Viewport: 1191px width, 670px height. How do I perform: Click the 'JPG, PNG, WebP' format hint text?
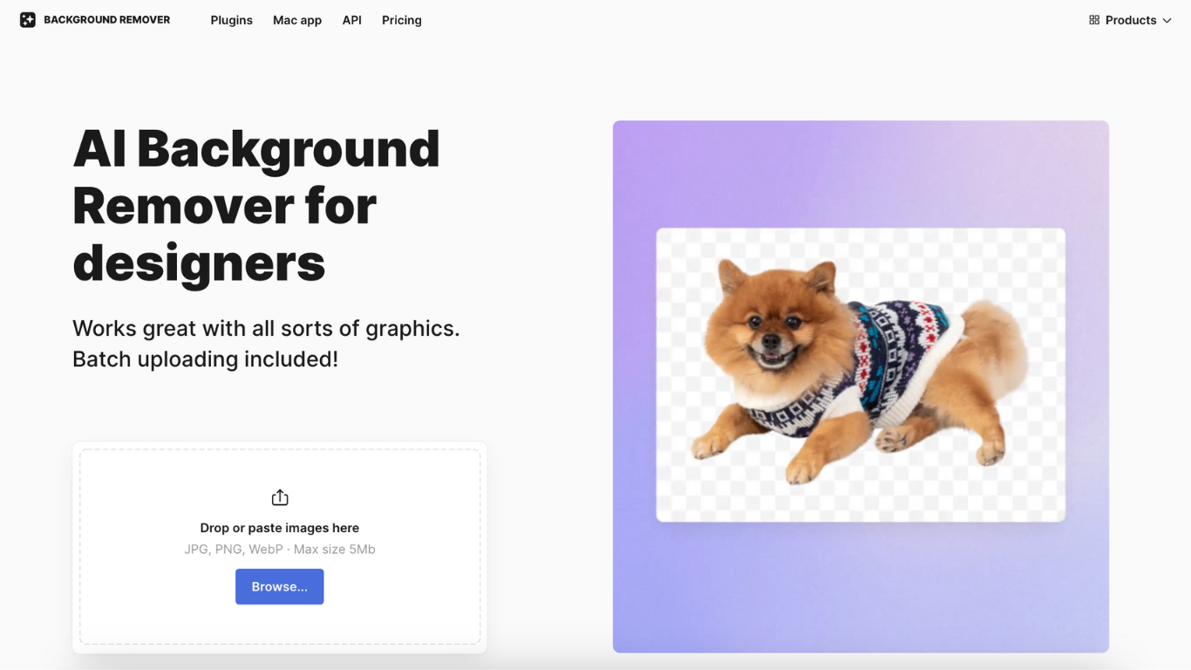[x=279, y=549]
